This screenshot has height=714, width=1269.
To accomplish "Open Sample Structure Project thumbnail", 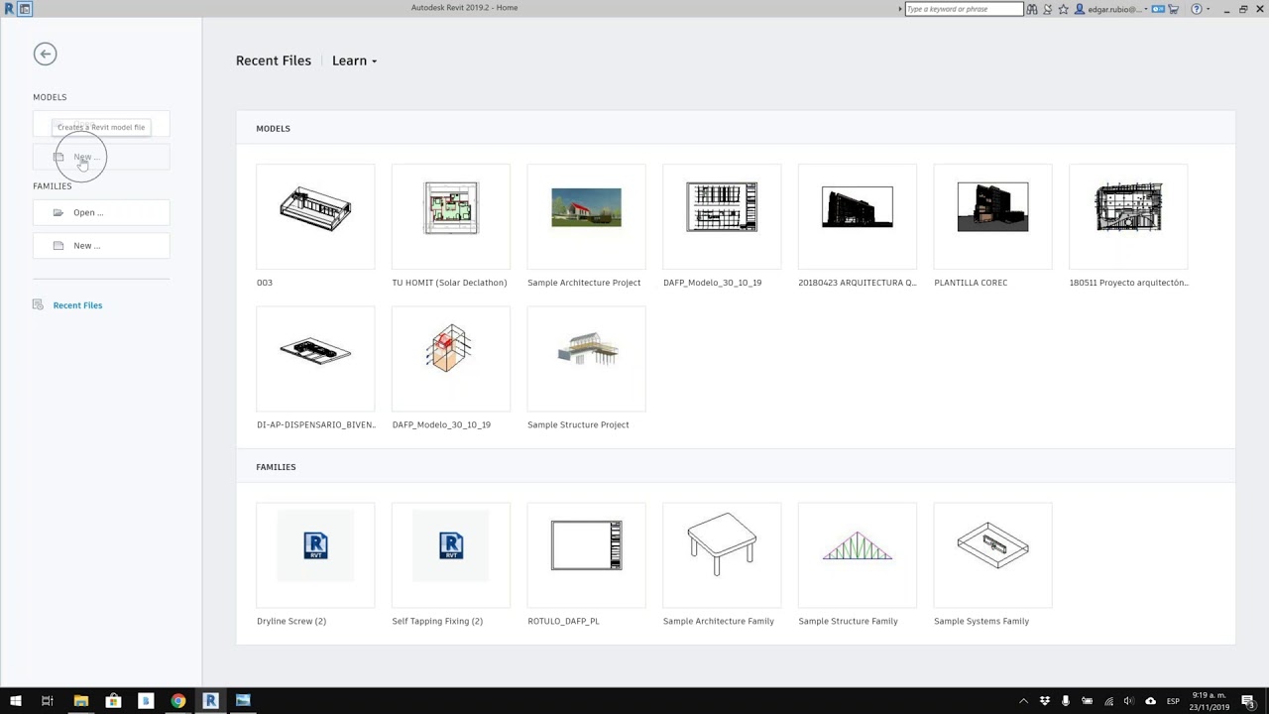I will (586, 358).
